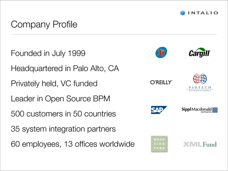Click the Intalio blue cube icon
The height and width of the screenshot is (171, 228).
click(x=183, y=13)
